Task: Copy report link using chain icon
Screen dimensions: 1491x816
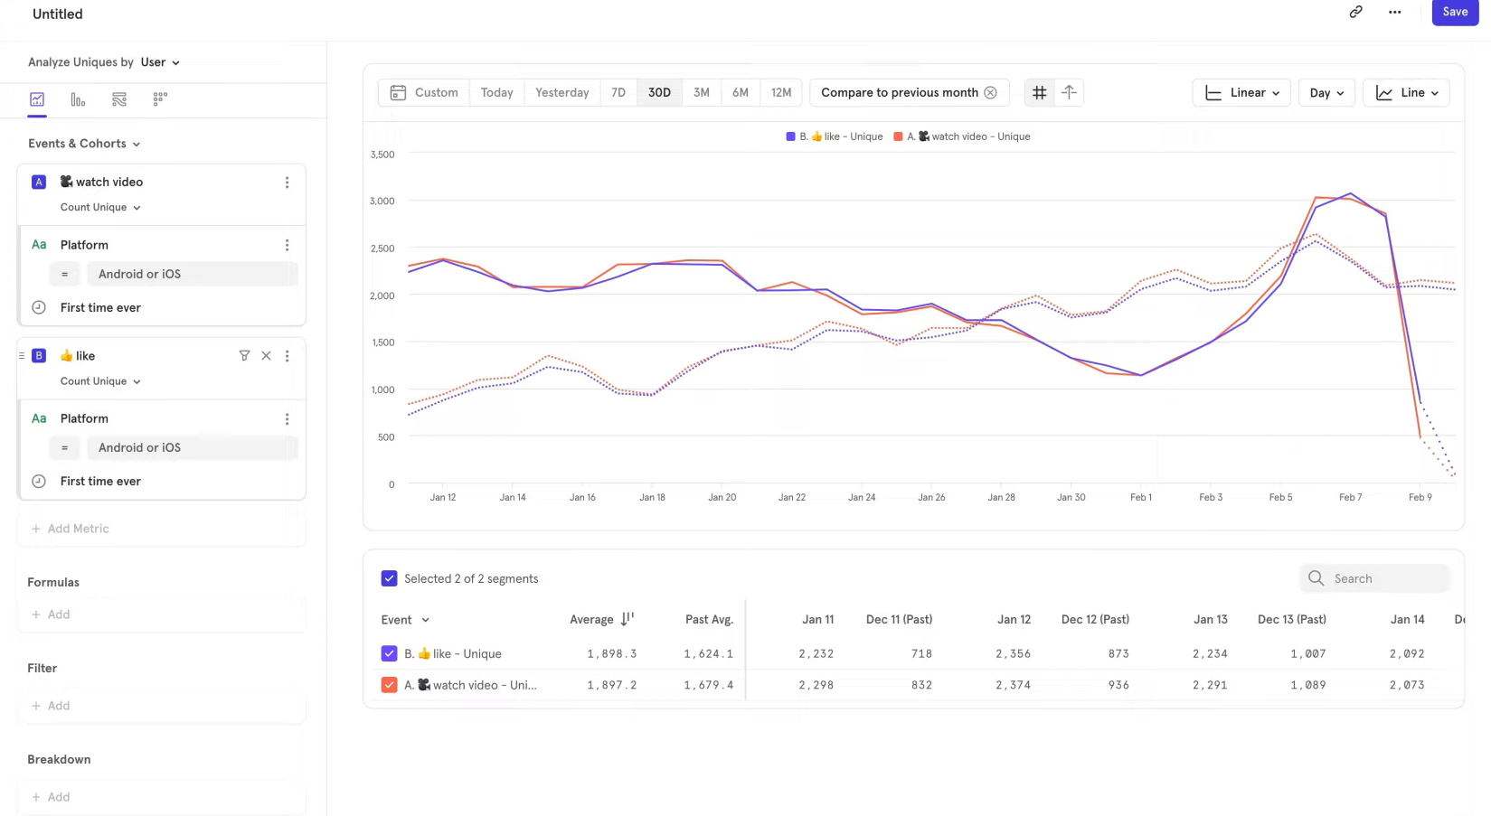Action: [x=1355, y=13]
